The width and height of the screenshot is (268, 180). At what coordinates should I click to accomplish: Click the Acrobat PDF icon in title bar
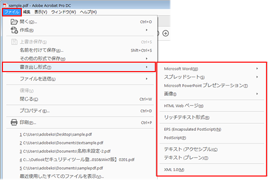click(x=5, y=5)
